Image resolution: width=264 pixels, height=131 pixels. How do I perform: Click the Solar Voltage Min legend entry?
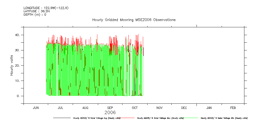tap(224, 118)
